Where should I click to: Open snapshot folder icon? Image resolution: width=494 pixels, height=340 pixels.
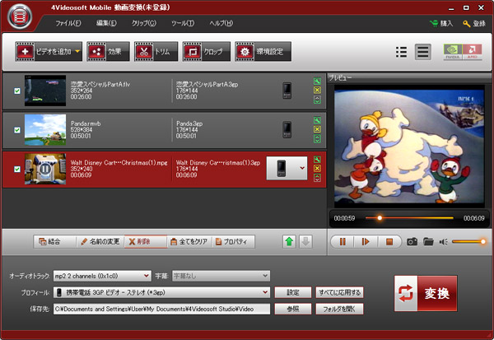tap(428, 242)
